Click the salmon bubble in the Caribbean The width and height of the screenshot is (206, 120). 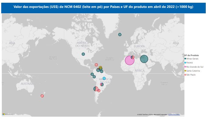96,65
